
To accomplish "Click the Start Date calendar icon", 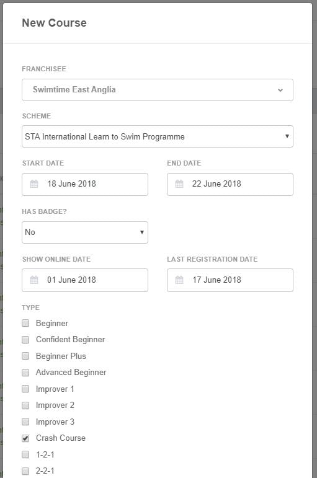I will coord(34,184).
